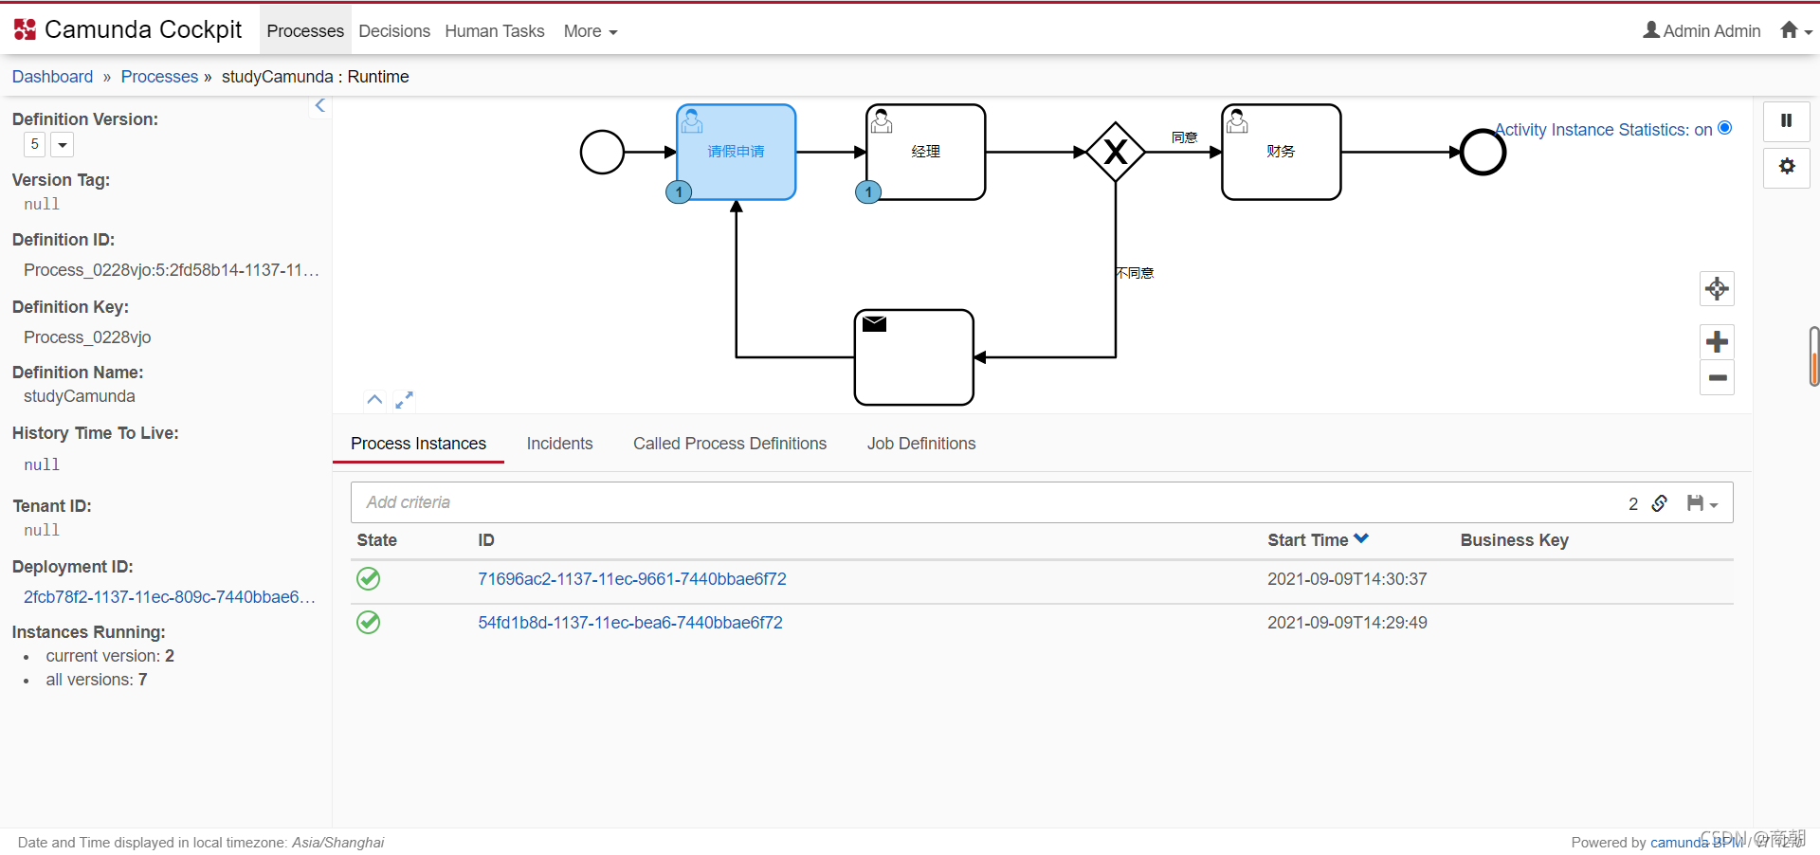Screen dimensions: 1820x855
Task: Select the exclusive gateway X diamond
Action: click(1116, 152)
